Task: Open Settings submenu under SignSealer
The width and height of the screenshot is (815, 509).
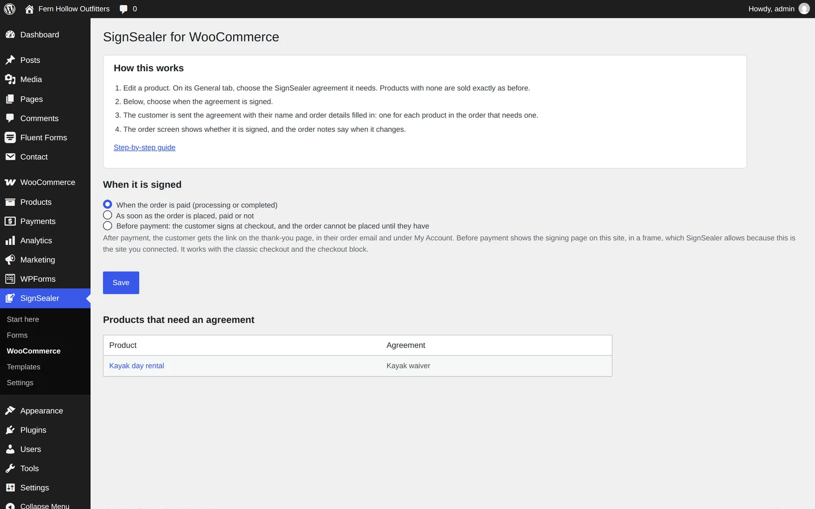Action: click(x=20, y=383)
